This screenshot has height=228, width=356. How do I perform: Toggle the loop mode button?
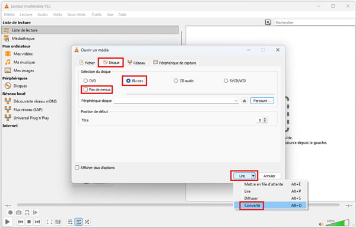[78, 221]
